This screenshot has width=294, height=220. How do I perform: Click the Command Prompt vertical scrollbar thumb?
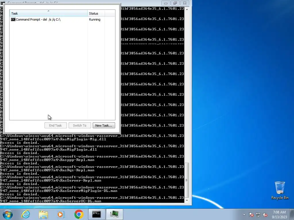pos(187,180)
